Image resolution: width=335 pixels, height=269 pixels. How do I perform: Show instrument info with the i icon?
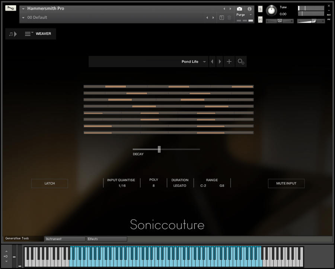(249, 9)
